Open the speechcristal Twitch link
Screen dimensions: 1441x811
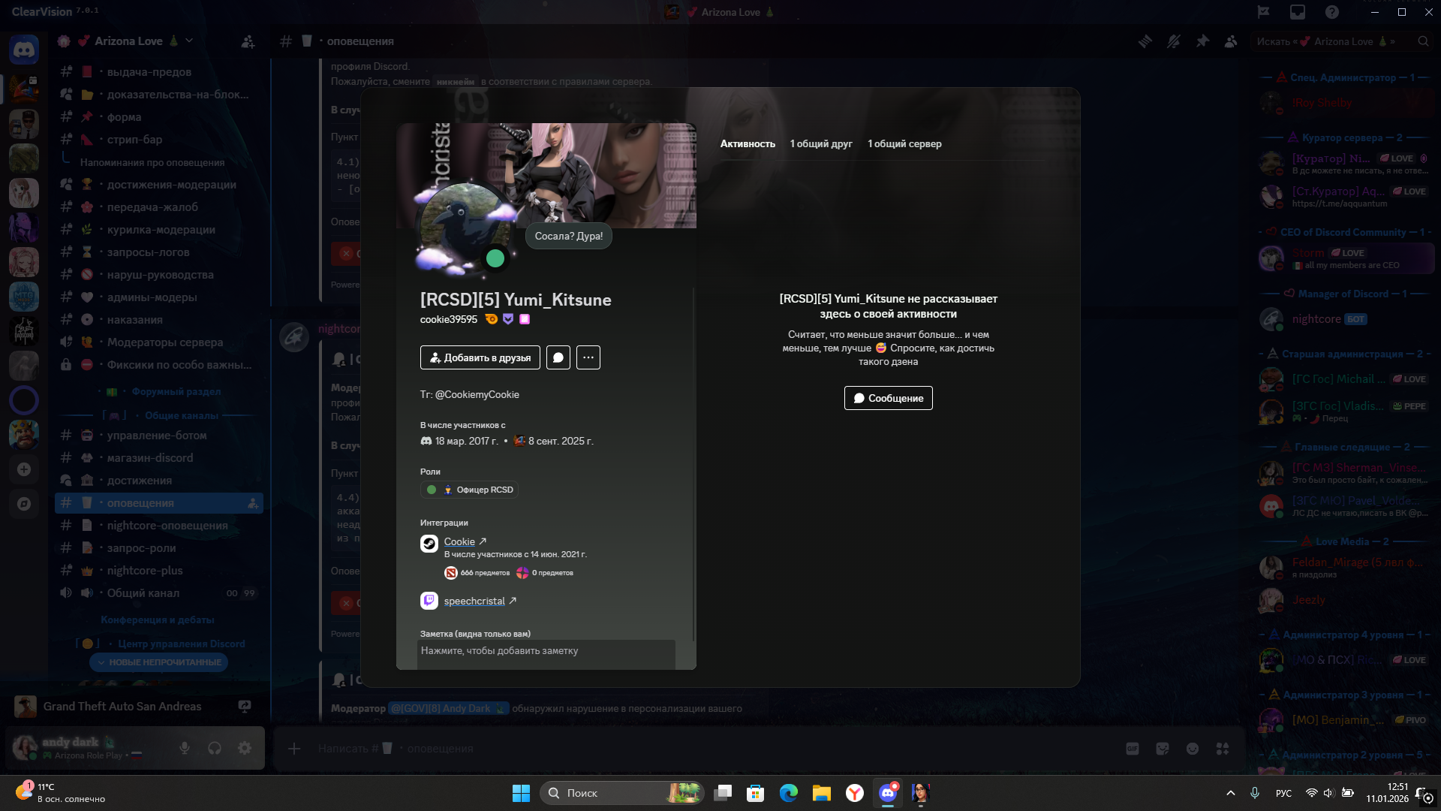point(474,601)
